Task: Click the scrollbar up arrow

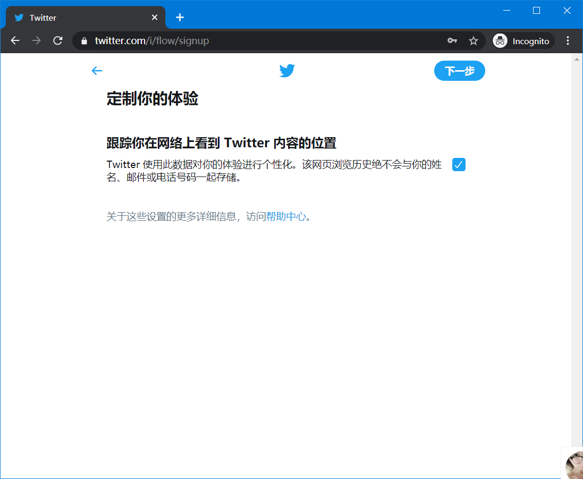Action: click(x=577, y=59)
